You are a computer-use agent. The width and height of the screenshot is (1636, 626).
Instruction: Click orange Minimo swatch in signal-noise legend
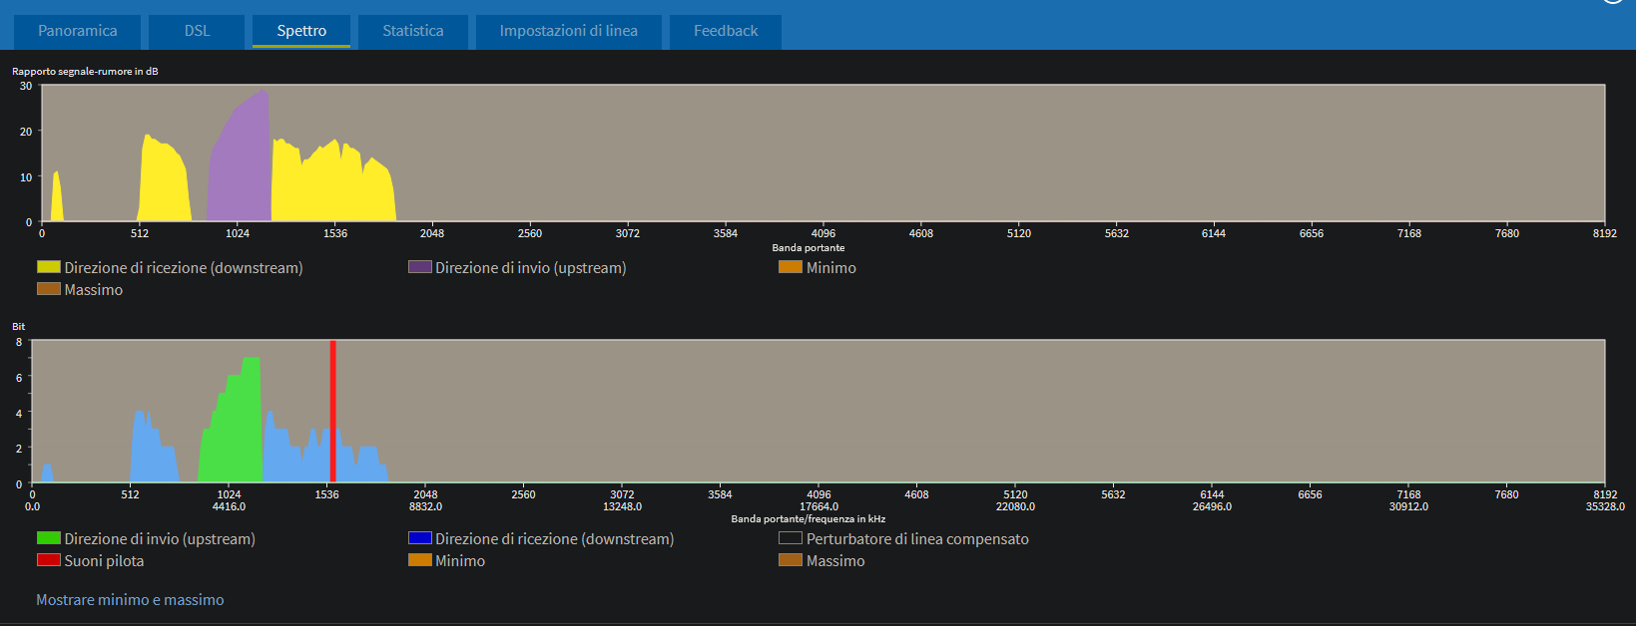(x=791, y=267)
